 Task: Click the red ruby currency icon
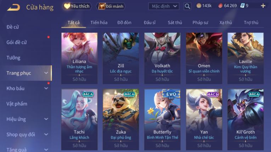point(220,6)
